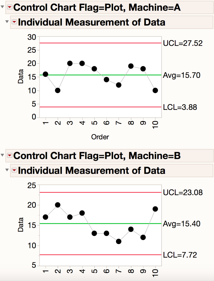The width and height of the screenshot is (214, 281).
Task: Select the first data point in Machine A chart
Action: (x=45, y=74)
